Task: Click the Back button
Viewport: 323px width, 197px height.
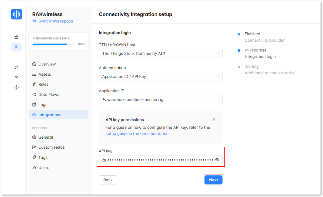Action: coord(108,180)
